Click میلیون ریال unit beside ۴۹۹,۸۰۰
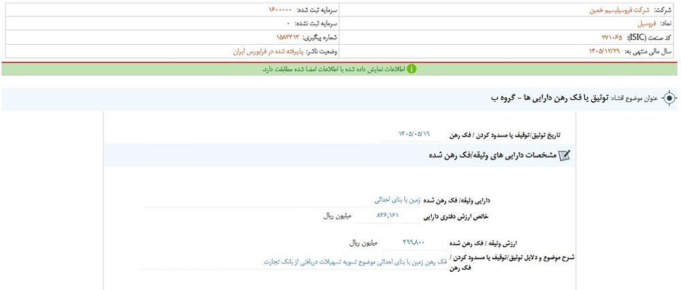 [x=364, y=243]
